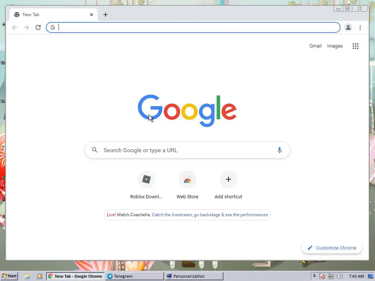Open the Coachella livestream link
Image resolution: width=375 pixels, height=281 pixels.
210,214
